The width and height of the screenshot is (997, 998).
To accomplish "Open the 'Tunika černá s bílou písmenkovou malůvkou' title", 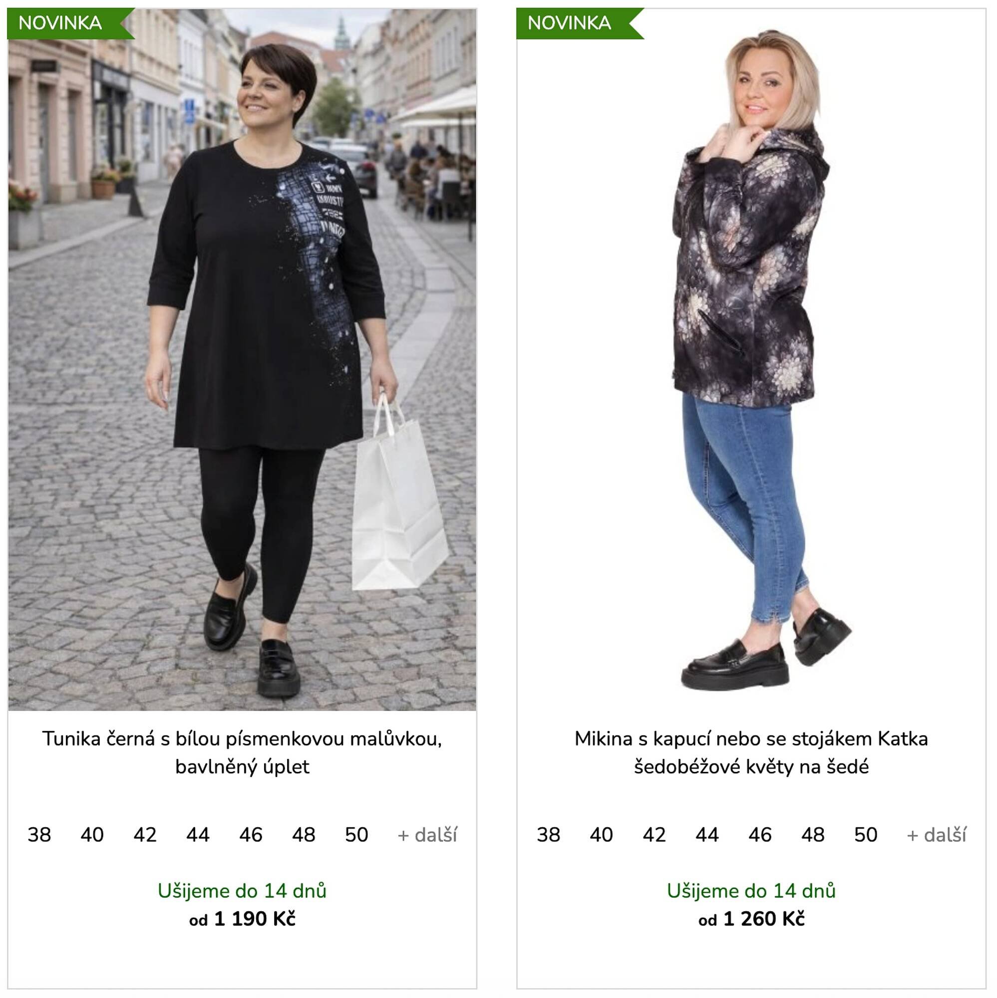I will point(242,752).
